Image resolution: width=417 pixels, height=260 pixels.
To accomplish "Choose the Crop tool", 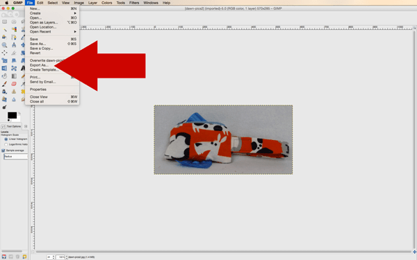I will click(14, 53).
